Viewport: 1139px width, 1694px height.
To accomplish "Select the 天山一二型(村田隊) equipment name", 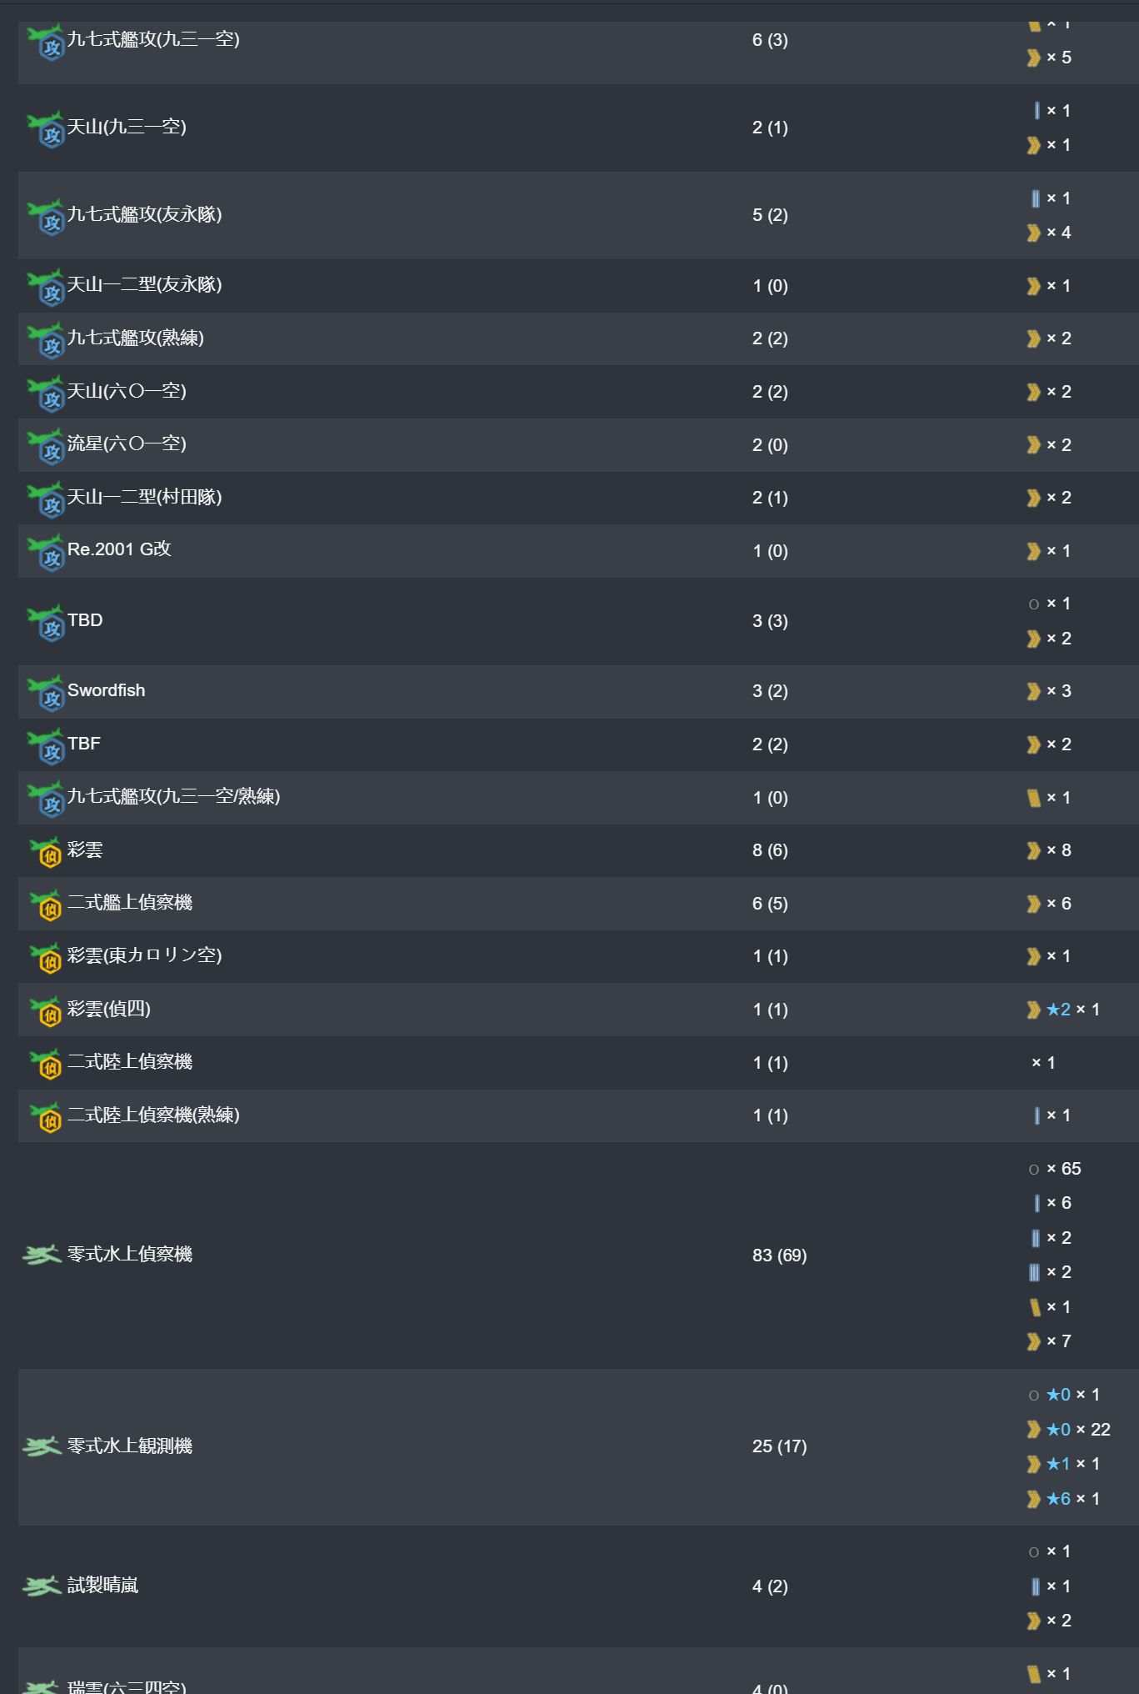I will coord(144,497).
